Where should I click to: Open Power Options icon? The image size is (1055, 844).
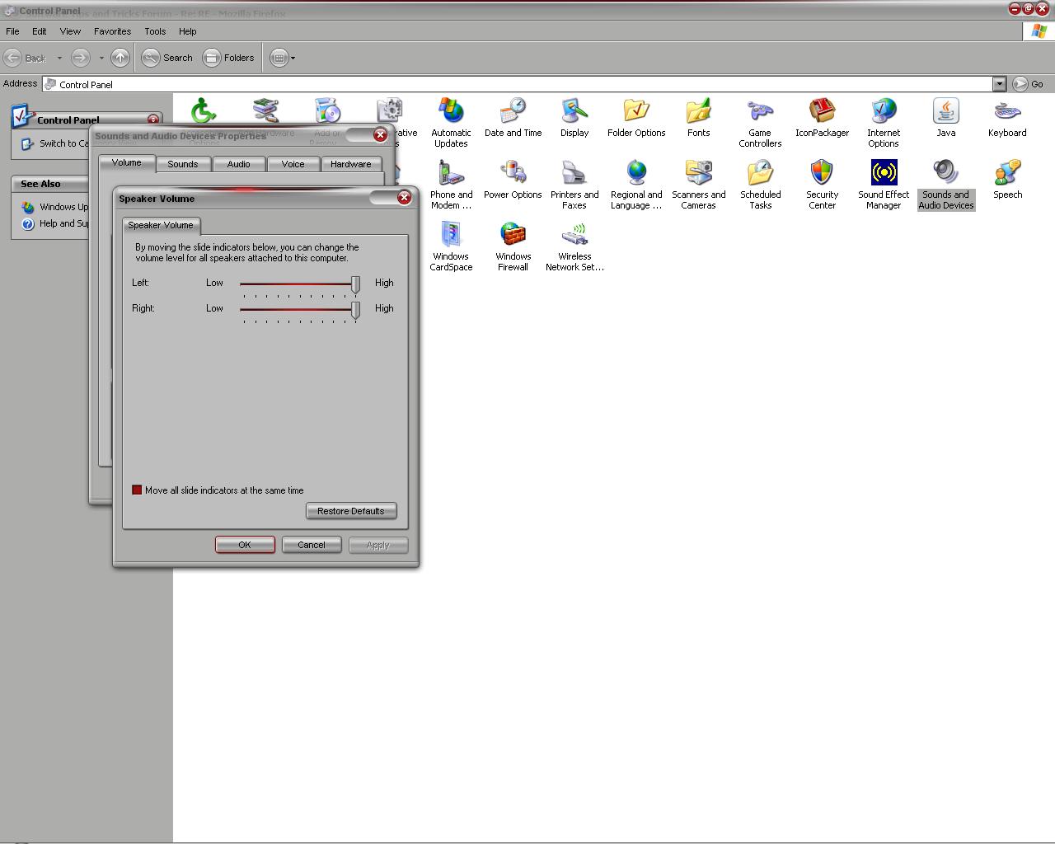coord(513,179)
